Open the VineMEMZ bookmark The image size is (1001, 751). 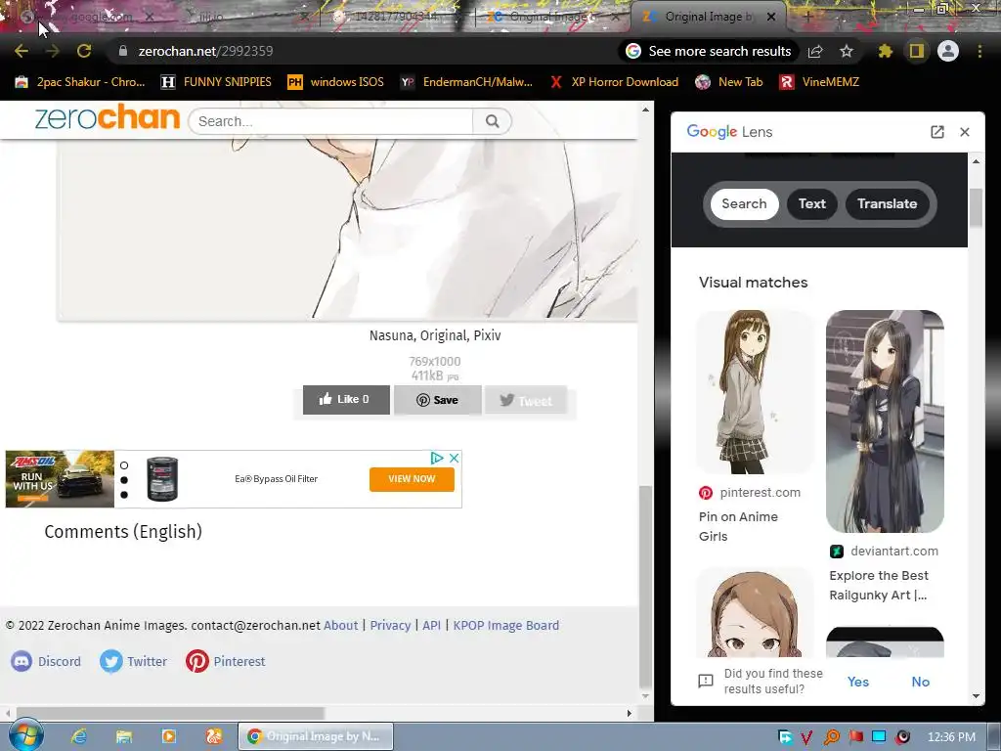tap(820, 82)
